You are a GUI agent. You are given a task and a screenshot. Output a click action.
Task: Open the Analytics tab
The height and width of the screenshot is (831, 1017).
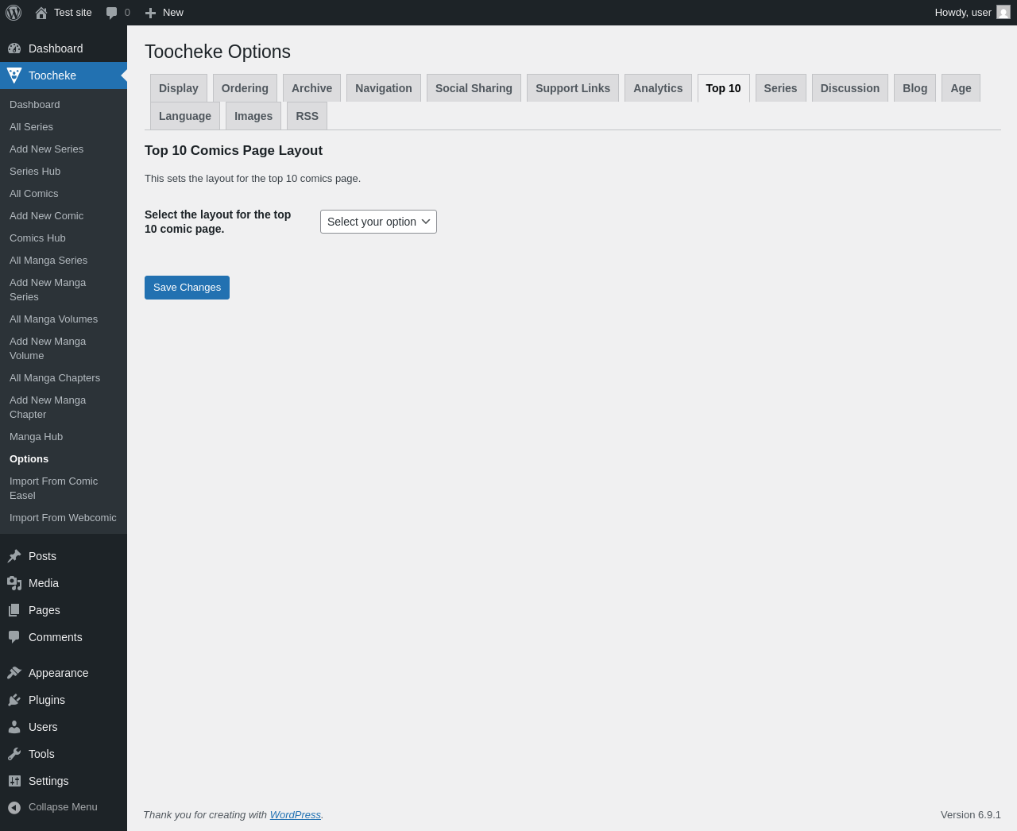pos(658,88)
